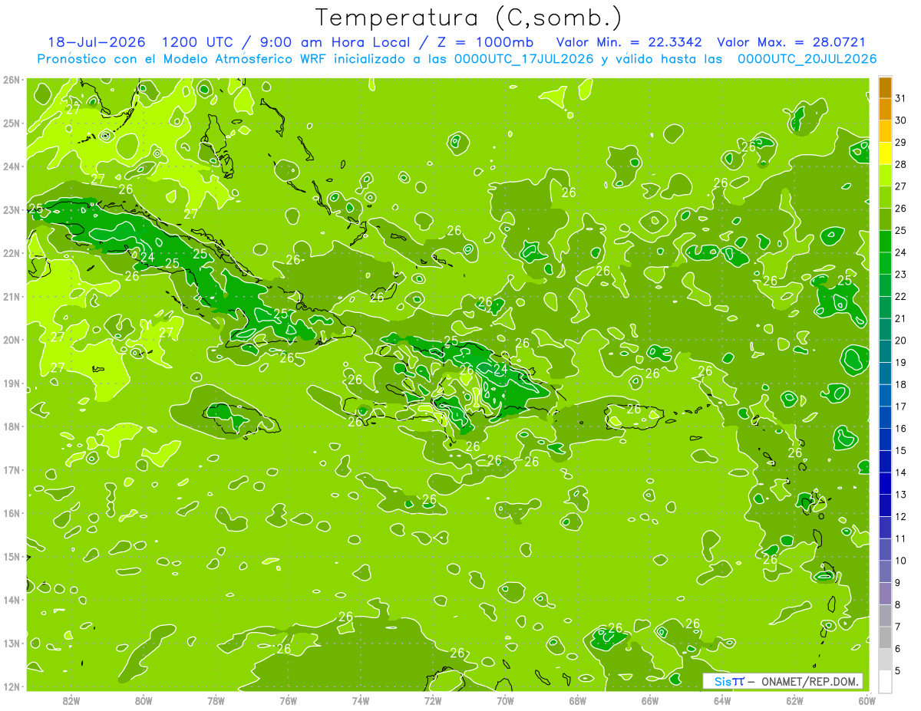Click the title "Temperatura (C,somb.)"
This screenshot has height=711, width=921.
(469, 18)
